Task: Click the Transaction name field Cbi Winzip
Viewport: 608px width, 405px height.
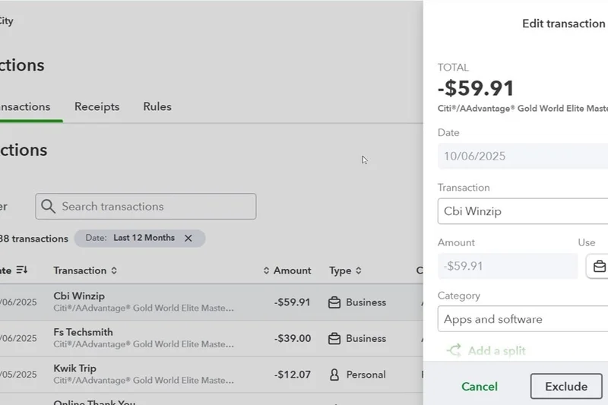Action: click(523, 211)
